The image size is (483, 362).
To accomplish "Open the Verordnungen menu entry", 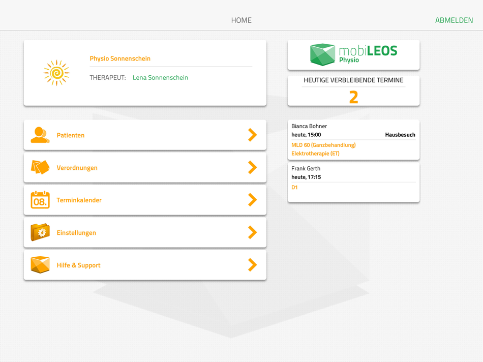I will coord(145,168).
